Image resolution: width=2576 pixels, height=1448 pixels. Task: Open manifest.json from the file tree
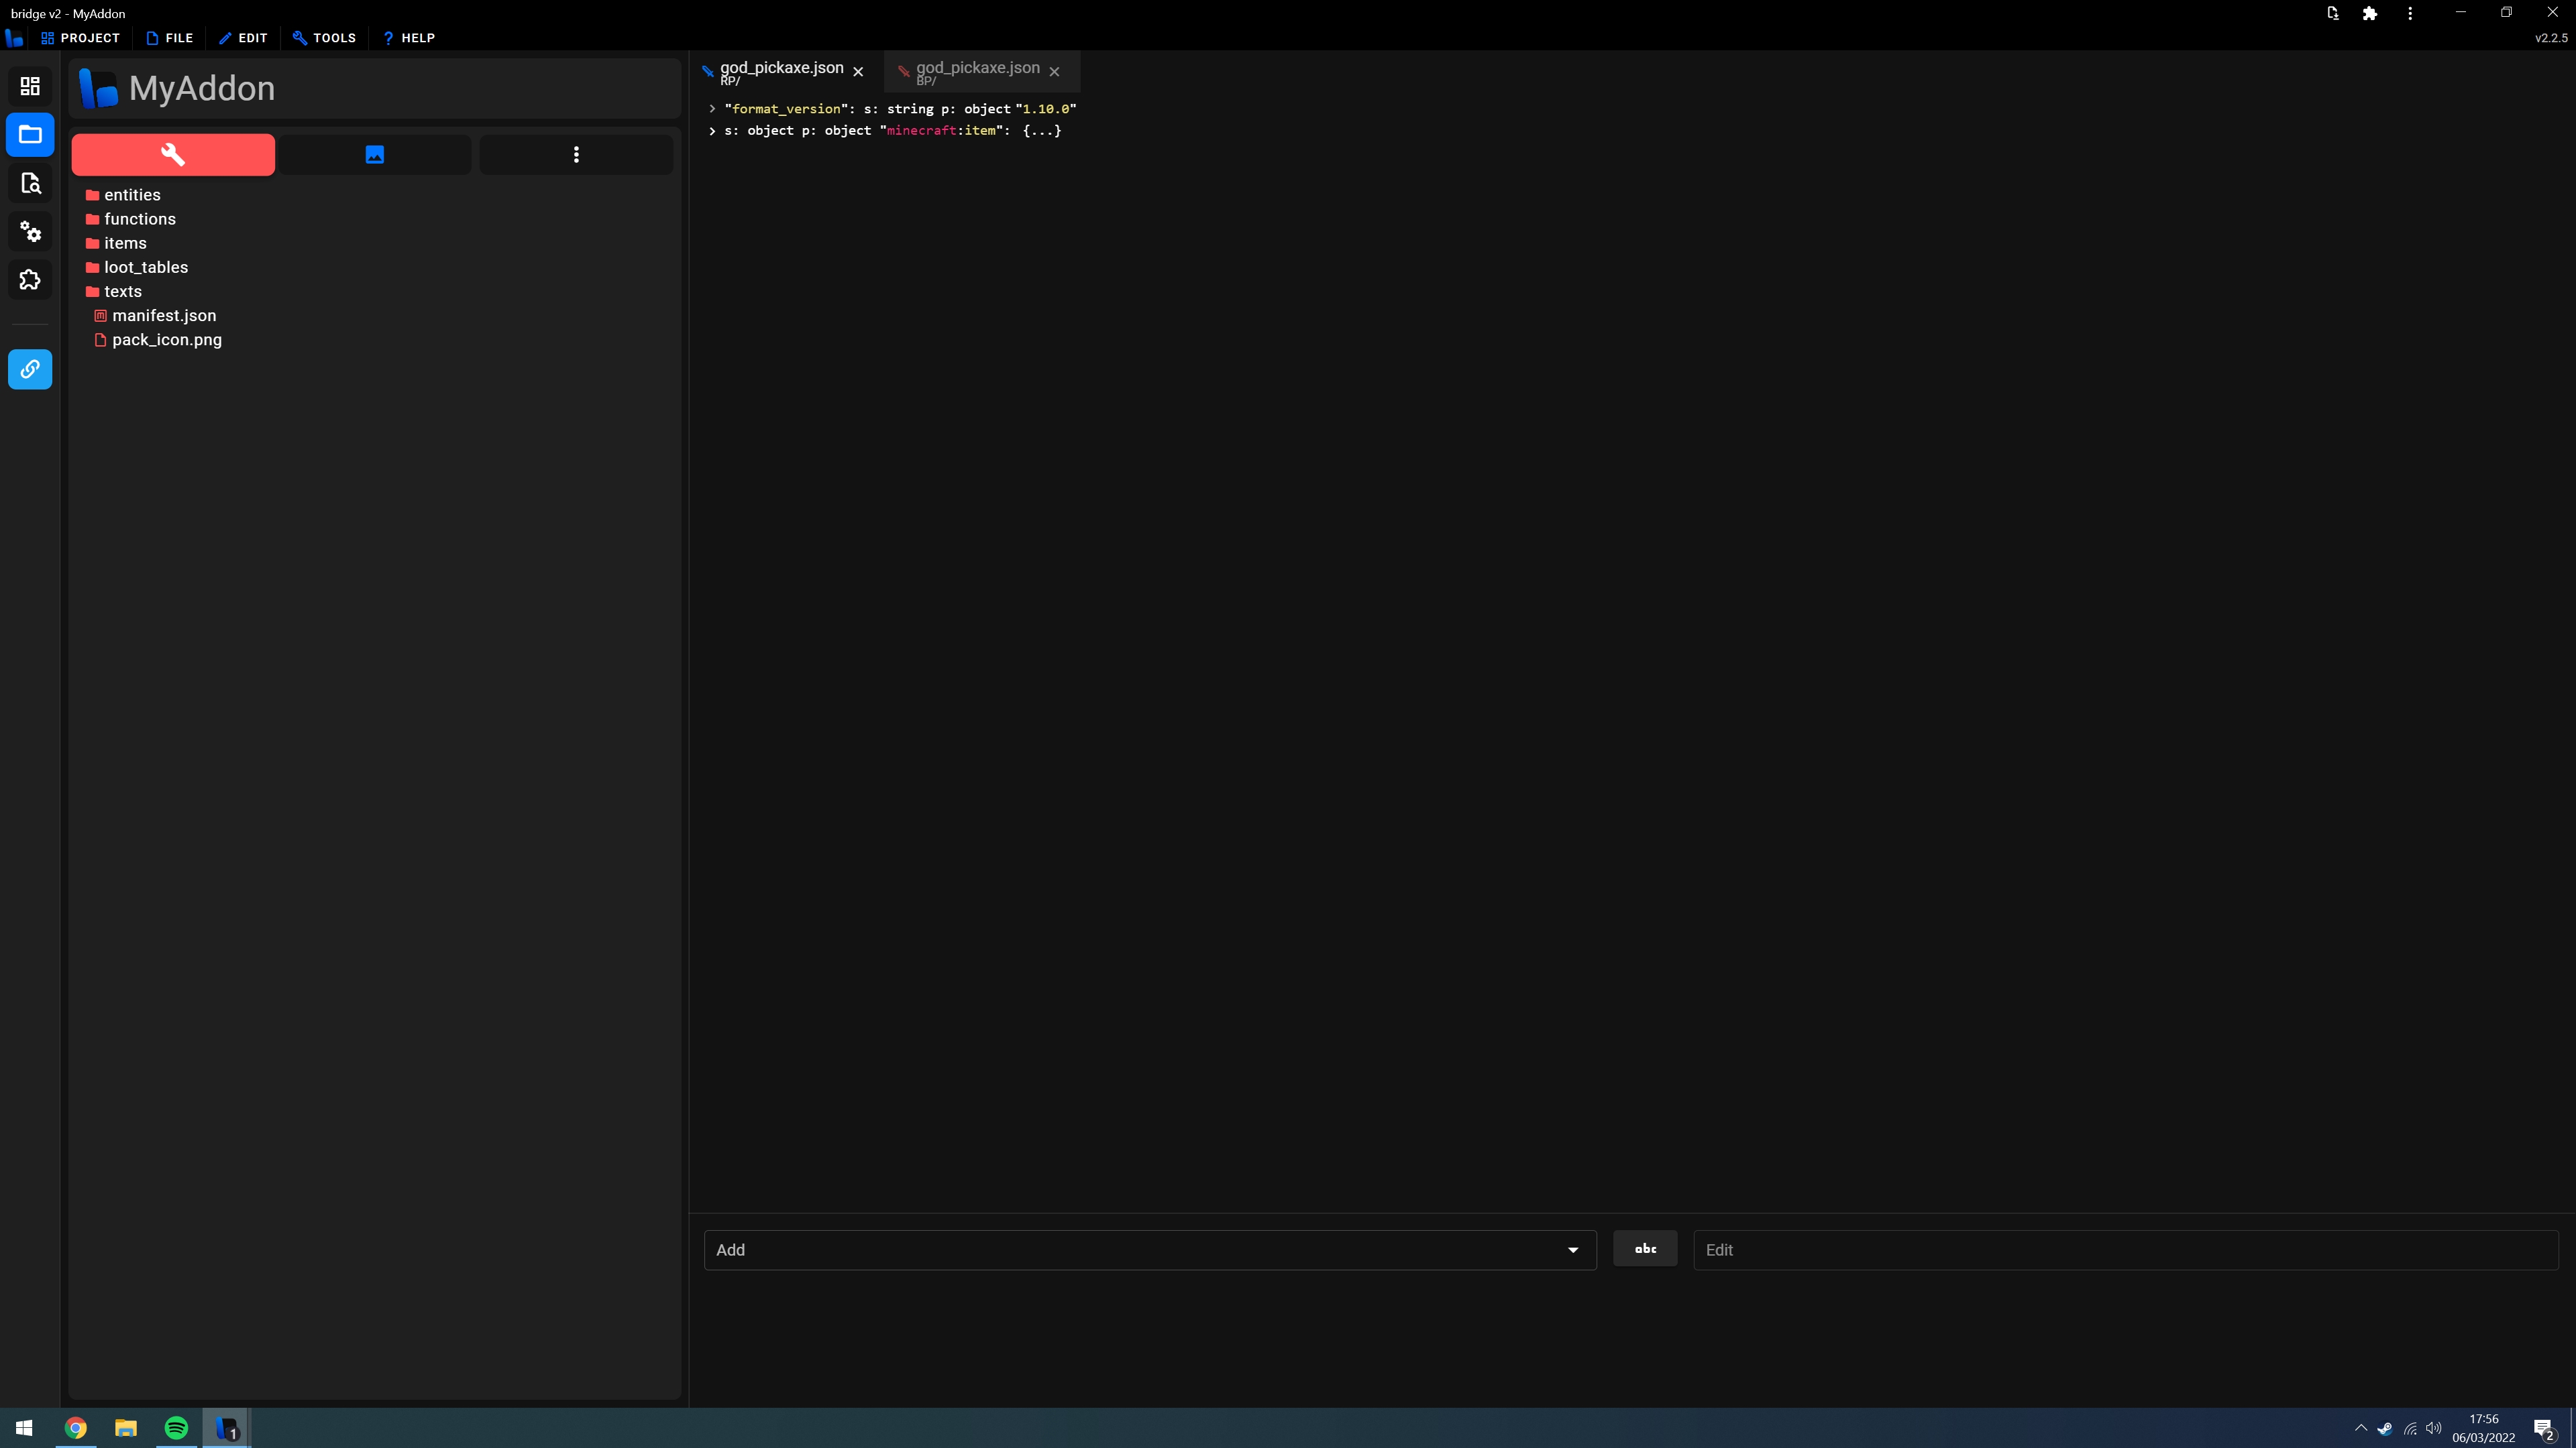[x=163, y=315]
